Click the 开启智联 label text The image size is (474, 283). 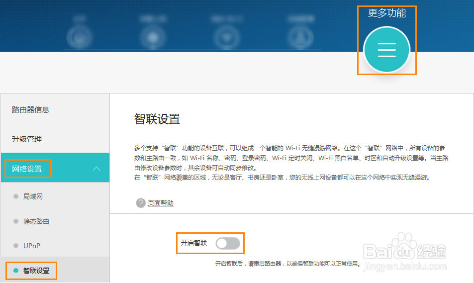coord(194,243)
